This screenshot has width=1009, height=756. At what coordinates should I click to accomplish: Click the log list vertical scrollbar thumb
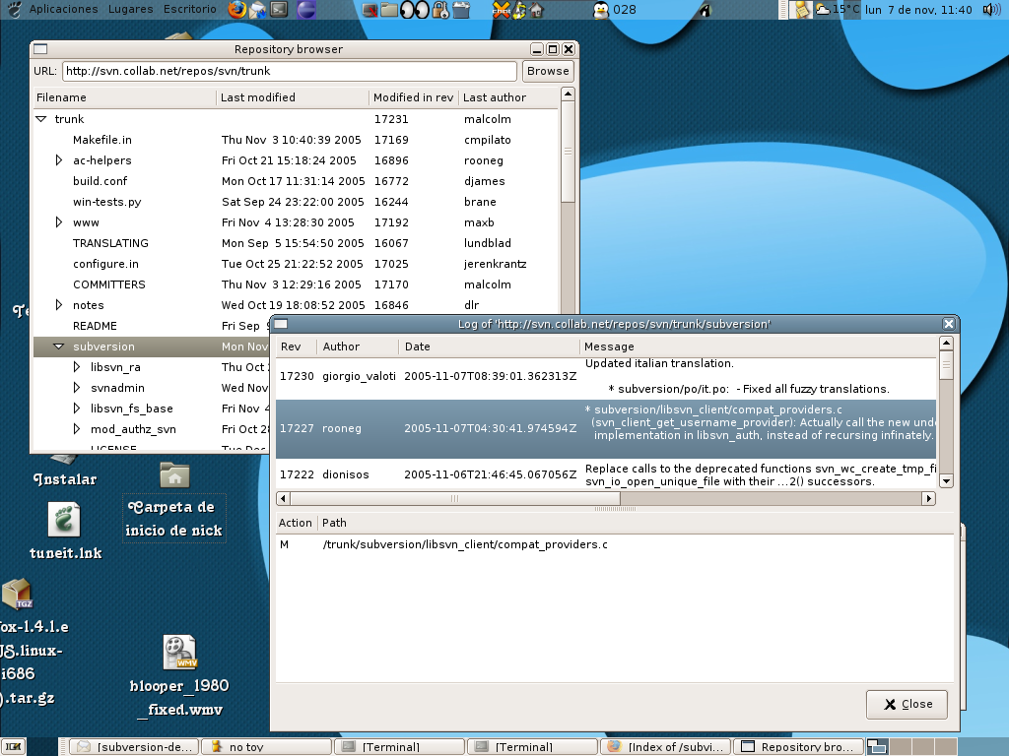(x=946, y=365)
